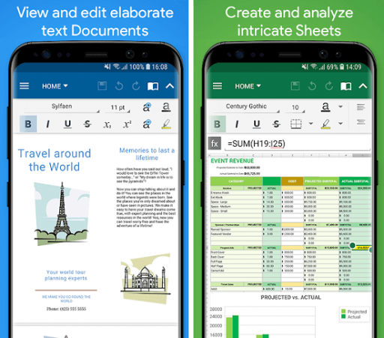Text style icon beside font size in Documents
Screen dimensions: 384x338
coord(147,107)
